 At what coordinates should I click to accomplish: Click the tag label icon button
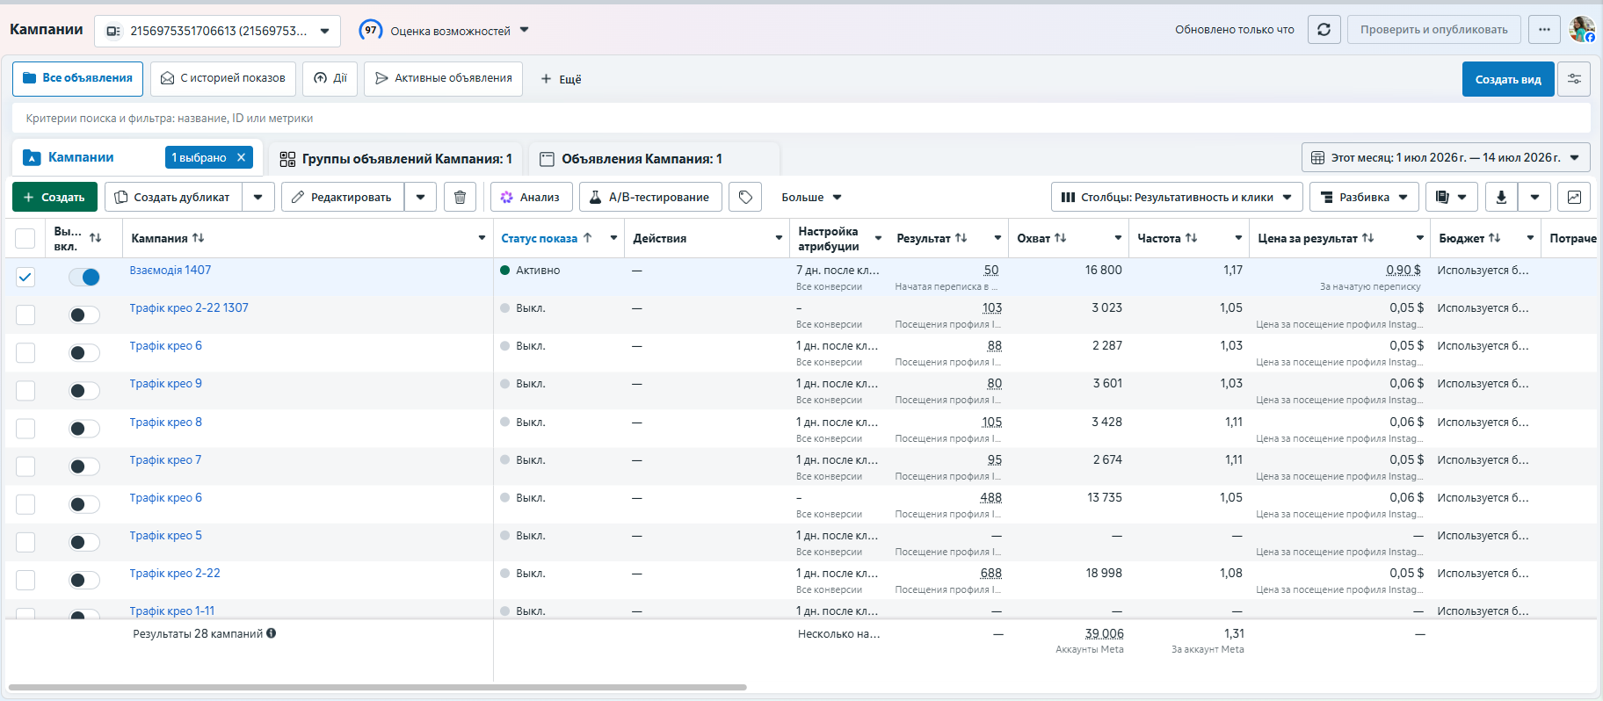click(745, 198)
